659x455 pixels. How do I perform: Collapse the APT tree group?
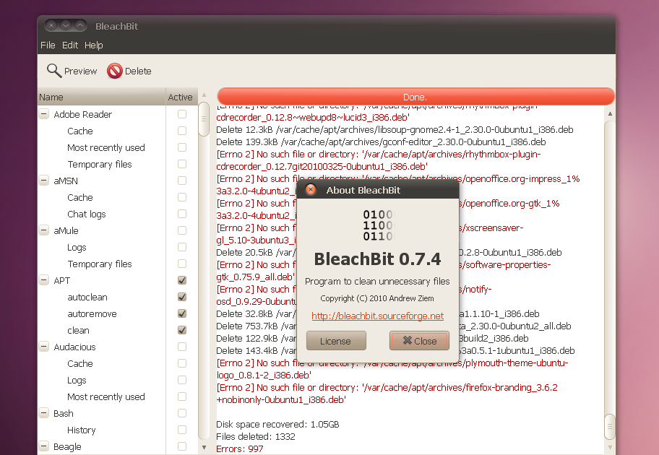(44, 280)
